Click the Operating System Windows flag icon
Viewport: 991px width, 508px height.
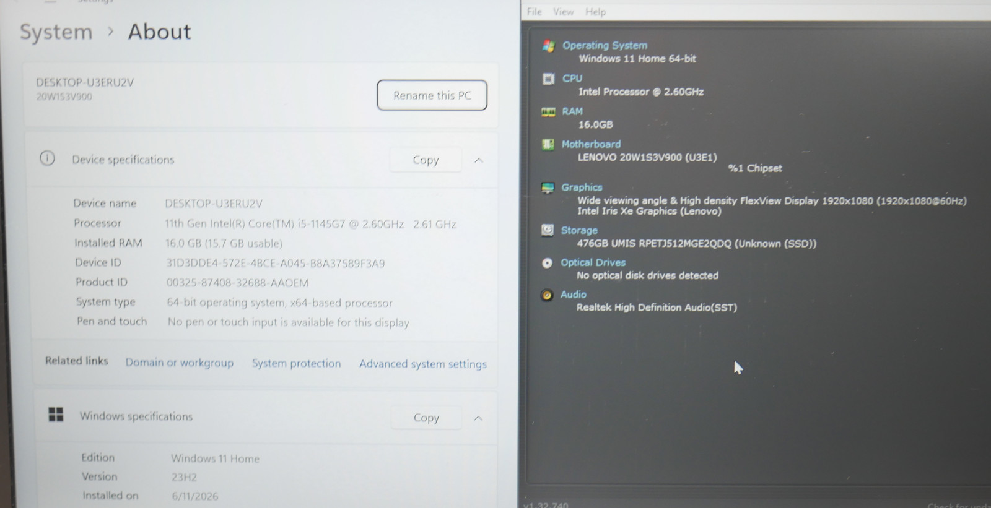click(x=548, y=46)
